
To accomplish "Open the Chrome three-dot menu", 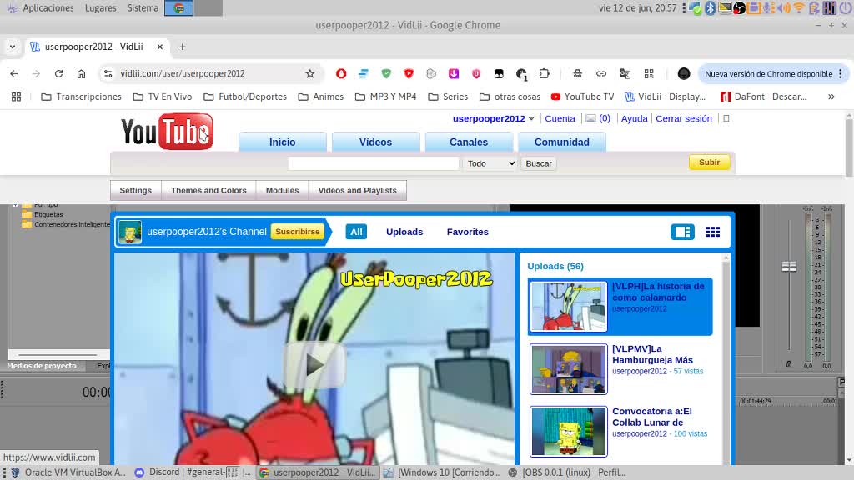I will [841, 73].
